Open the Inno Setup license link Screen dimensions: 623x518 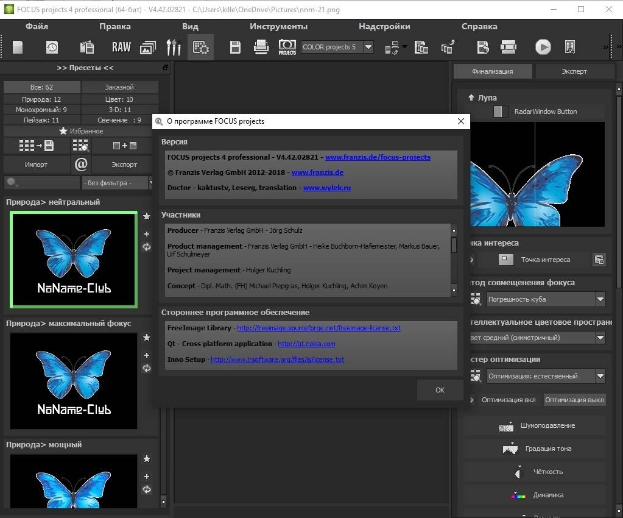[x=277, y=360]
